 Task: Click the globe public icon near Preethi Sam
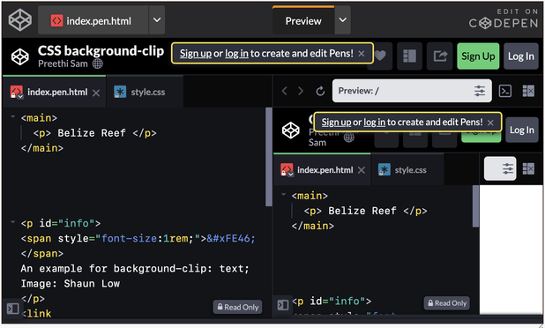98,63
